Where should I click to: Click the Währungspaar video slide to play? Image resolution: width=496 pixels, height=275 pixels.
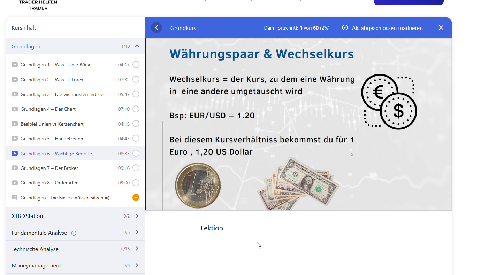[298, 124]
